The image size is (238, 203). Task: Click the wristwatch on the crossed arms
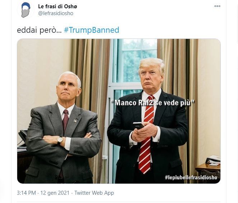60,140
